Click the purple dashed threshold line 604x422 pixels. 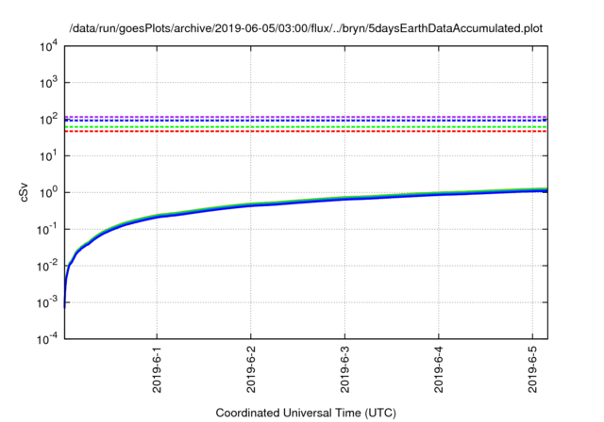pos(306,117)
